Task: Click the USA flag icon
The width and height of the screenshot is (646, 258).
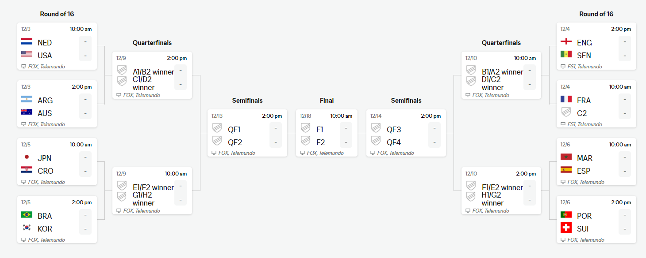Action: pyautogui.click(x=27, y=55)
